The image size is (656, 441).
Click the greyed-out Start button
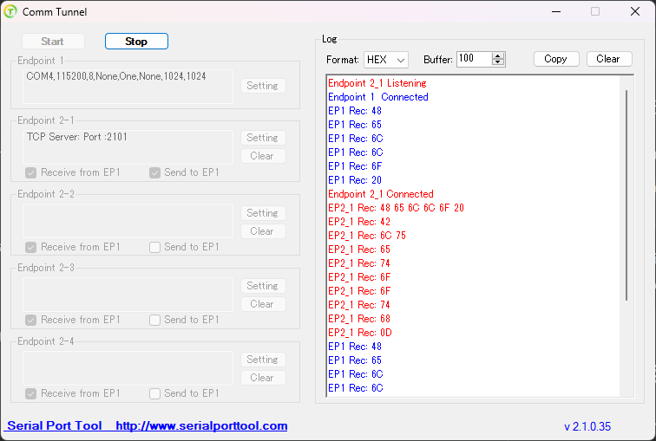53,42
